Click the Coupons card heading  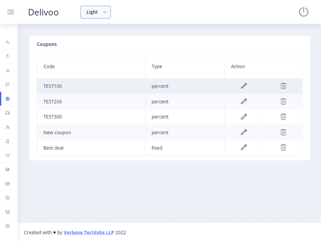click(47, 44)
